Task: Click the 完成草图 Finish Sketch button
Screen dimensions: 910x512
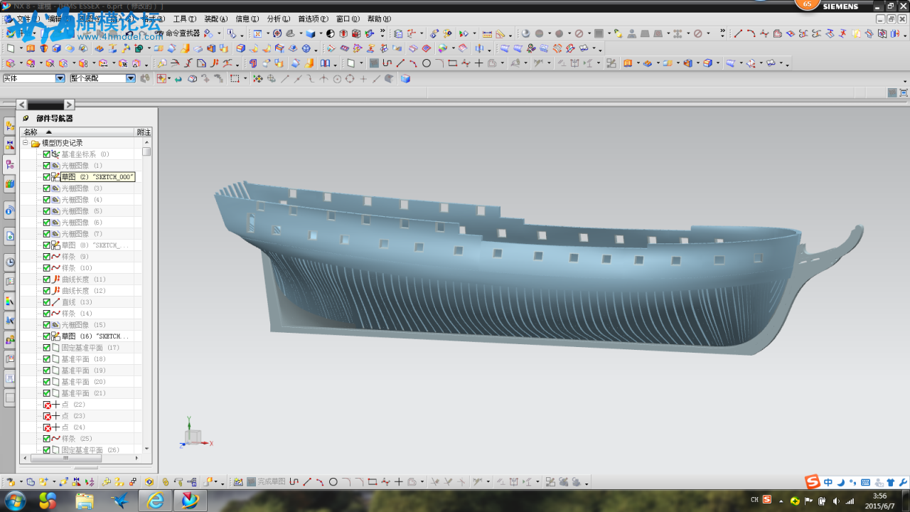Action: pyautogui.click(x=266, y=482)
